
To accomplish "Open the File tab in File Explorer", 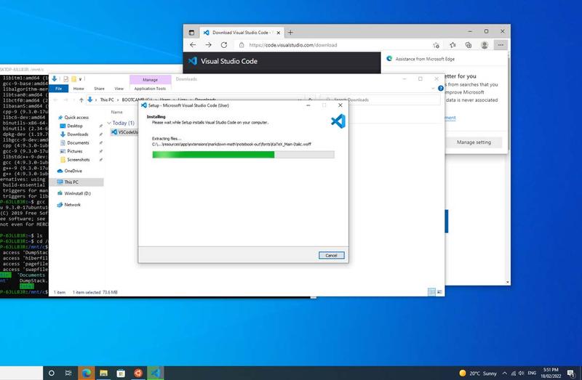I will click(x=59, y=89).
